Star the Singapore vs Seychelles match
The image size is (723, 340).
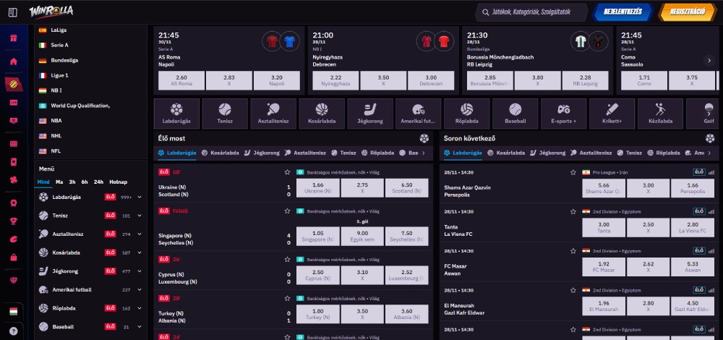tap(287, 211)
